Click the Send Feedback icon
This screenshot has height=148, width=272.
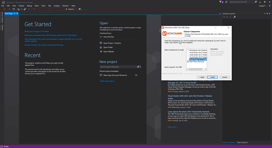pos(226,2)
